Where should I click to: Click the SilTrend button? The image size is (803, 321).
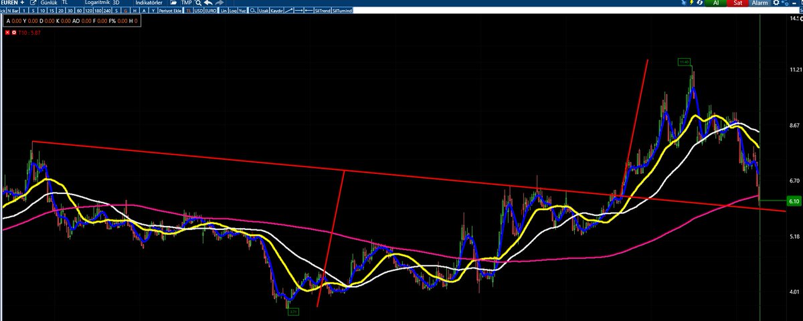click(x=322, y=11)
